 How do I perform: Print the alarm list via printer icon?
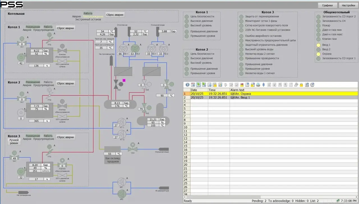click(x=258, y=85)
